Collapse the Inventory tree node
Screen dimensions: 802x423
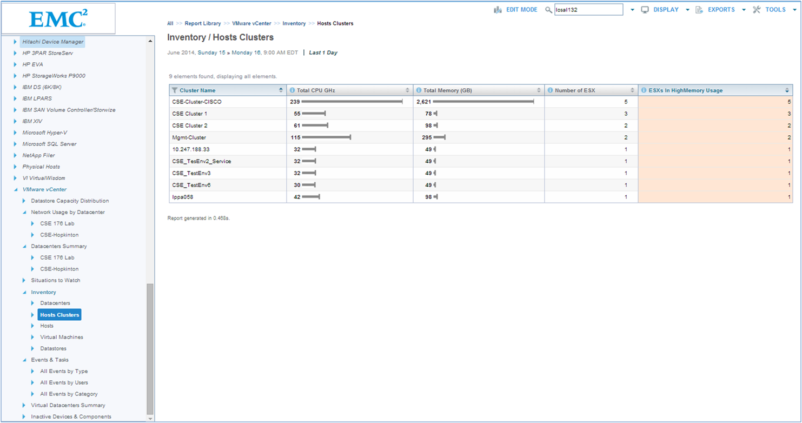(x=24, y=293)
